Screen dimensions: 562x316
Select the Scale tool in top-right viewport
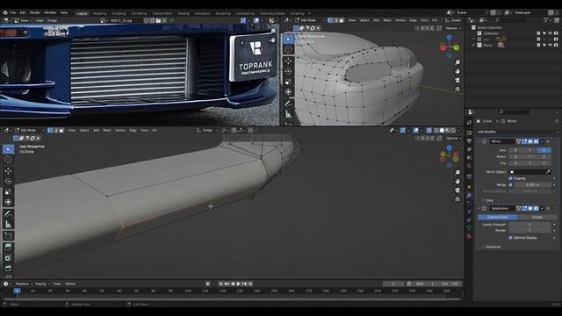[x=288, y=82]
